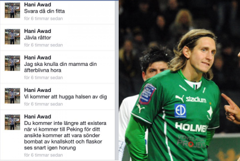Click Hani Awad name above 'Jävla råttor'
Image resolution: width=240 pixels, height=161 pixels.
pos(38,31)
